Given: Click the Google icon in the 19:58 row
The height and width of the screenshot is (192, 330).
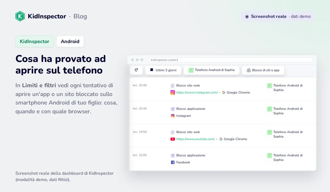Looking at the screenshot, I should point(221,139).
